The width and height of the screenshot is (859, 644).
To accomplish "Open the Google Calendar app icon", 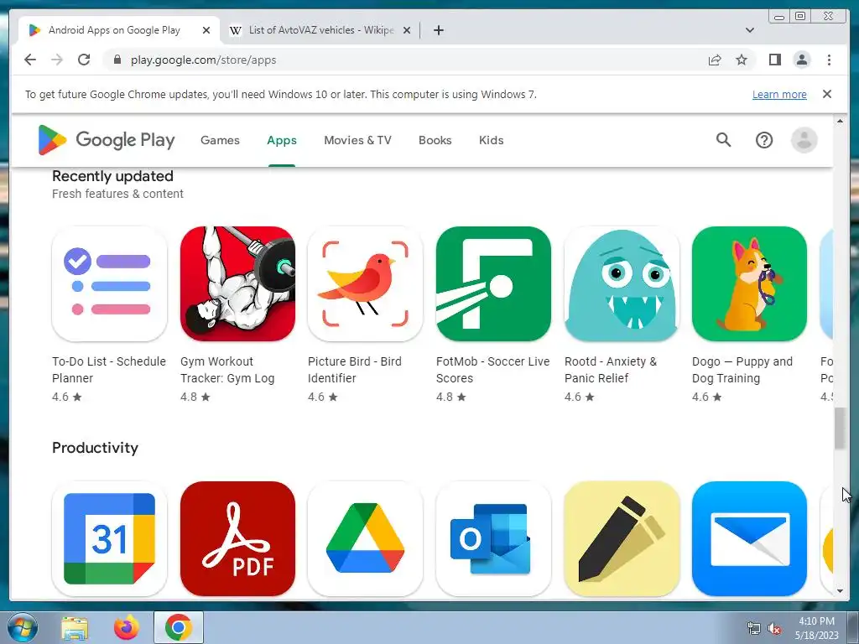I will 110,539.
